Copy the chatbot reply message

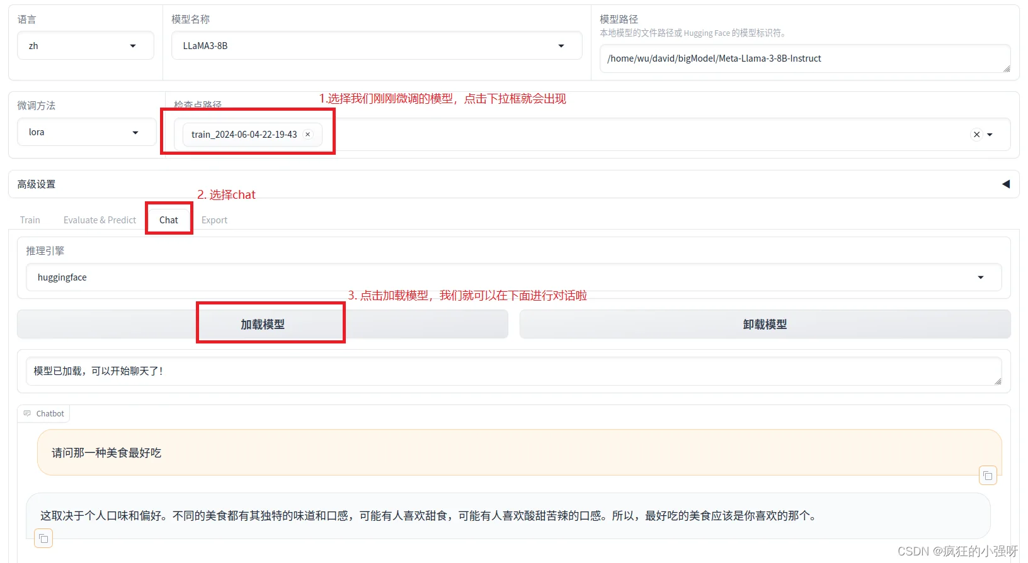43,538
